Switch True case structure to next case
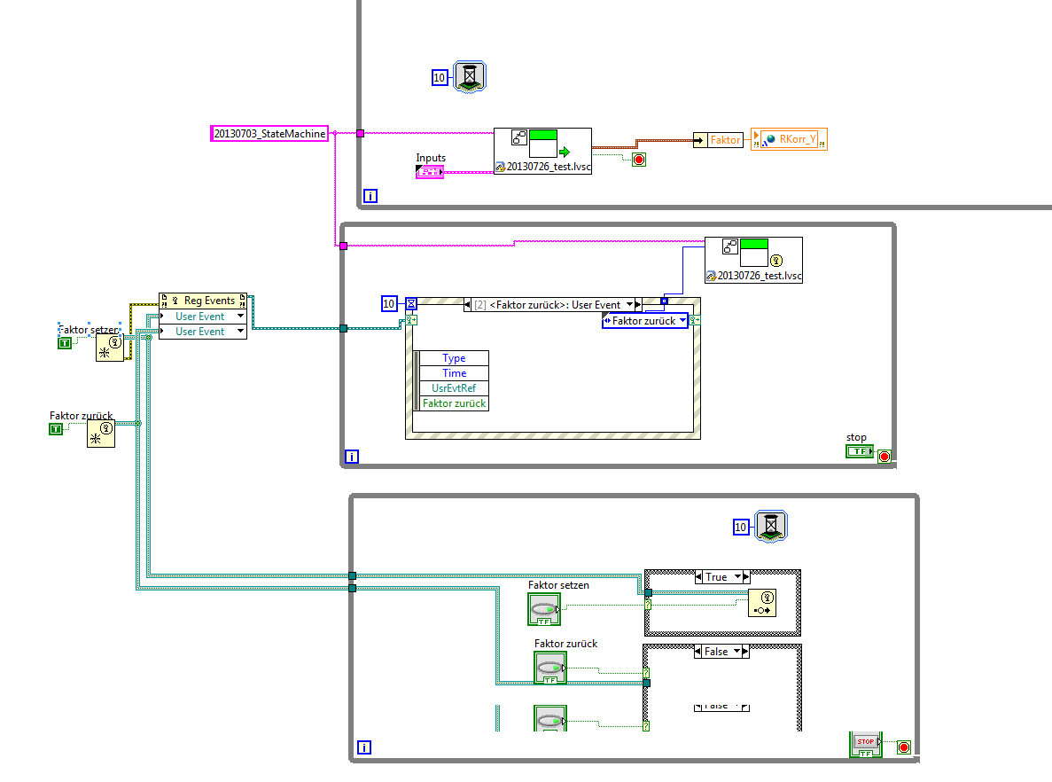Image resolution: width=1052 pixels, height=782 pixels. 746,576
